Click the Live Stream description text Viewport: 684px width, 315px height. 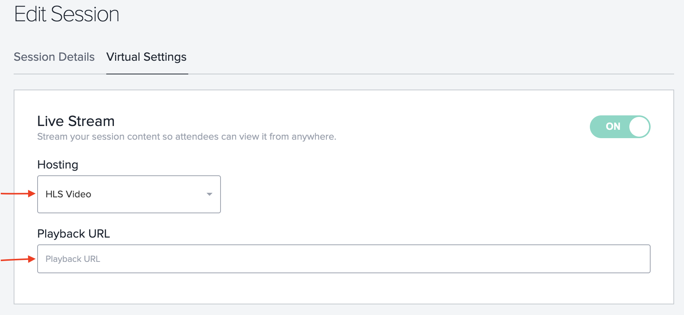(x=187, y=137)
